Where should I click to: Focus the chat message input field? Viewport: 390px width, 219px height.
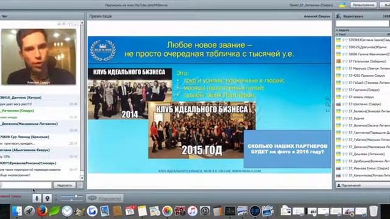(x=26, y=185)
